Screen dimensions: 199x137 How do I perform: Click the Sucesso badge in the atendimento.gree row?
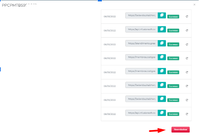173,45
